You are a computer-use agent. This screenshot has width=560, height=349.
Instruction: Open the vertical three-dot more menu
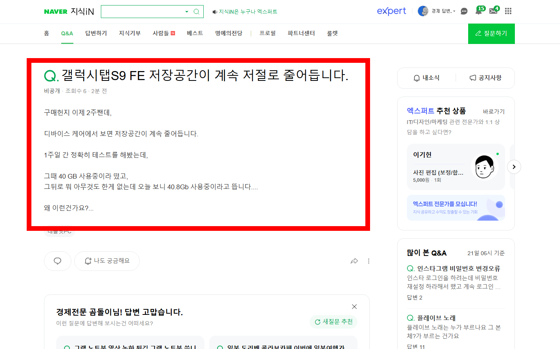(x=368, y=261)
